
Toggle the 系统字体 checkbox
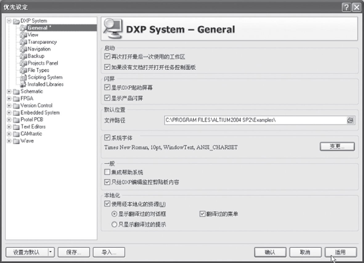pyautogui.click(x=107, y=138)
